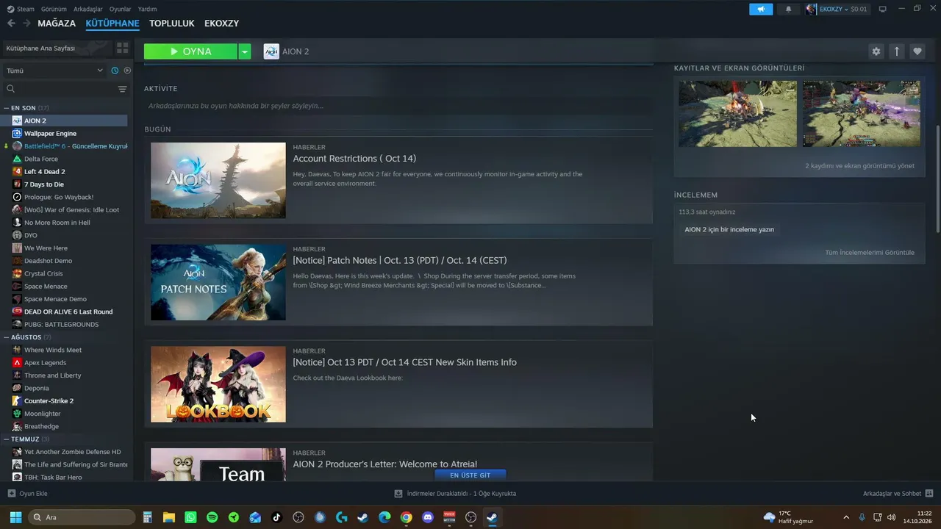Open the Patch Notes news thumbnail
Screen dimensions: 941x529
tap(218, 282)
